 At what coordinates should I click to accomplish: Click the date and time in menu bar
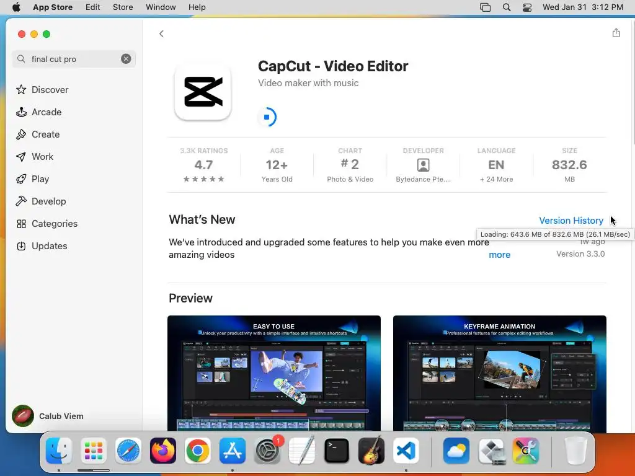click(583, 7)
